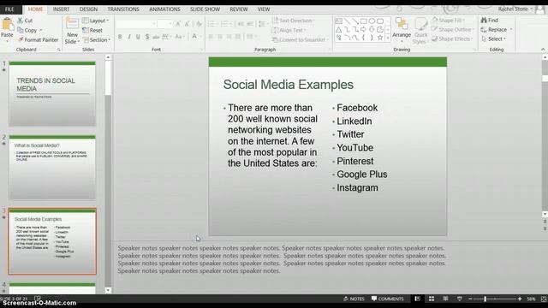Click the Reset slide command
The height and width of the screenshot is (308, 548).
pyautogui.click(x=92, y=31)
